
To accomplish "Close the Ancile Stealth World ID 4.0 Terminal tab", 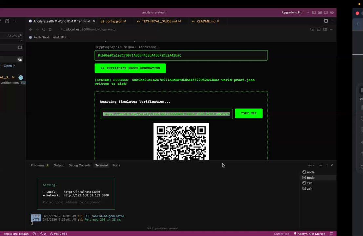I will [94, 21].
